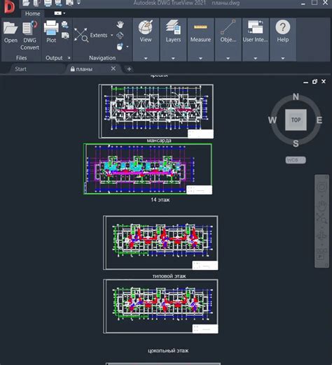Screen dimensions: 332x365
Task: Expand the Help panel dropdown arrow
Action: pyautogui.click(x=283, y=58)
